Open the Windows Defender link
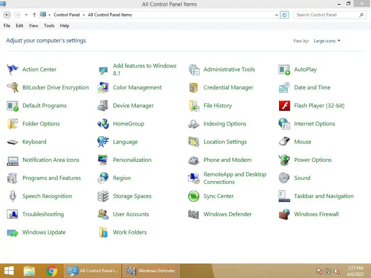The image size is (371, 278). coord(228,214)
